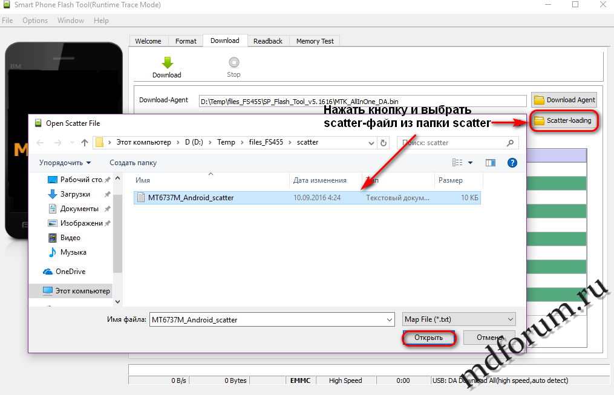
Task: Click the Scatter-loading folder button
Action: [x=563, y=120]
